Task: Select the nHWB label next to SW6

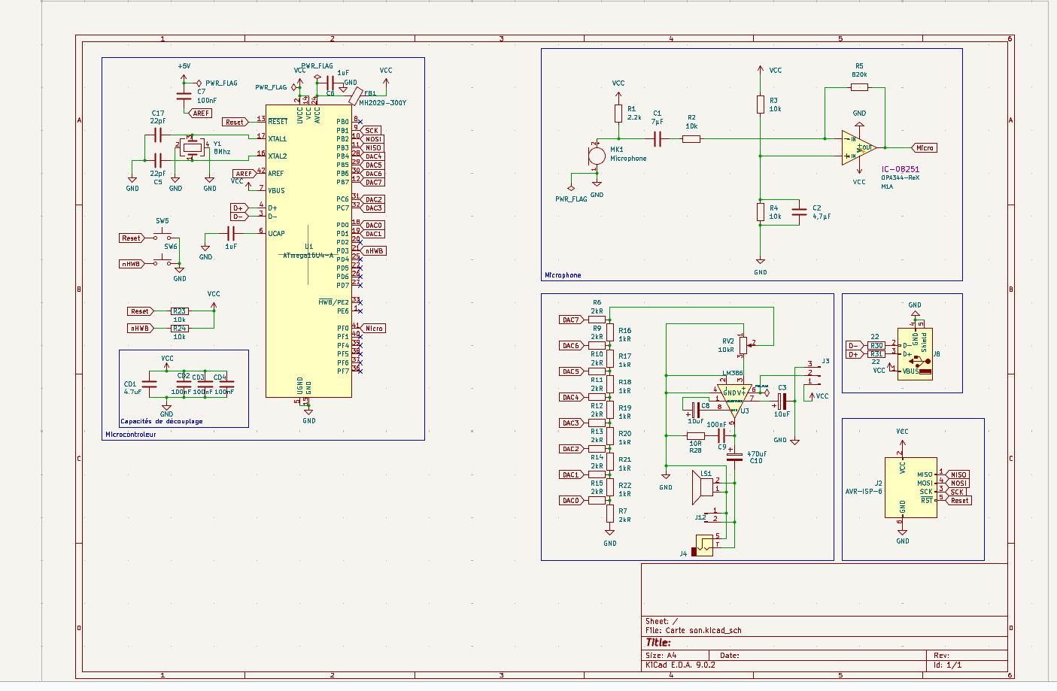Action: [x=132, y=264]
